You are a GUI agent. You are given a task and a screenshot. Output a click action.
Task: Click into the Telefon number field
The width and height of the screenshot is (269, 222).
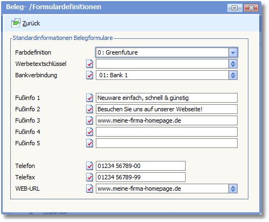tap(141, 166)
